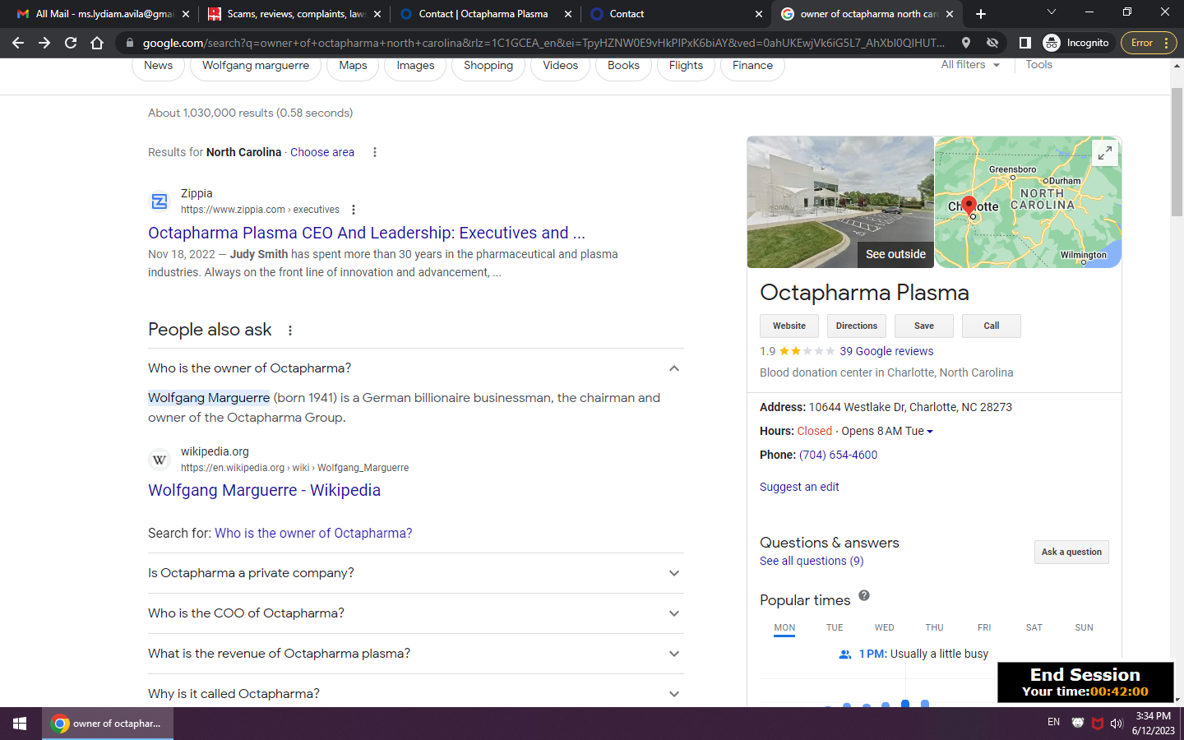This screenshot has width=1184, height=740.
Task: Click the address bar URL
Action: coord(543,43)
